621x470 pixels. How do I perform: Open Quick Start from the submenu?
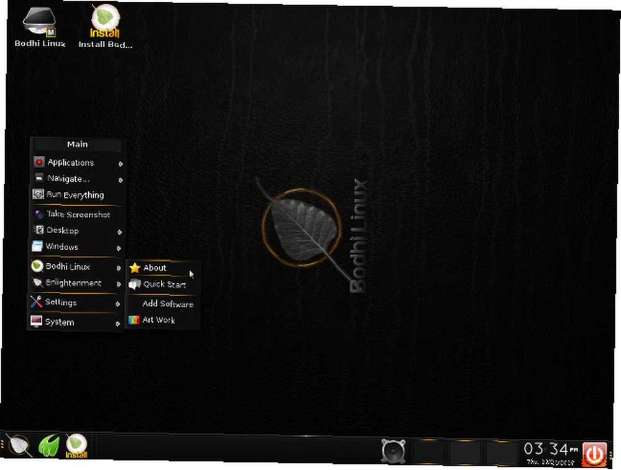coord(163,284)
